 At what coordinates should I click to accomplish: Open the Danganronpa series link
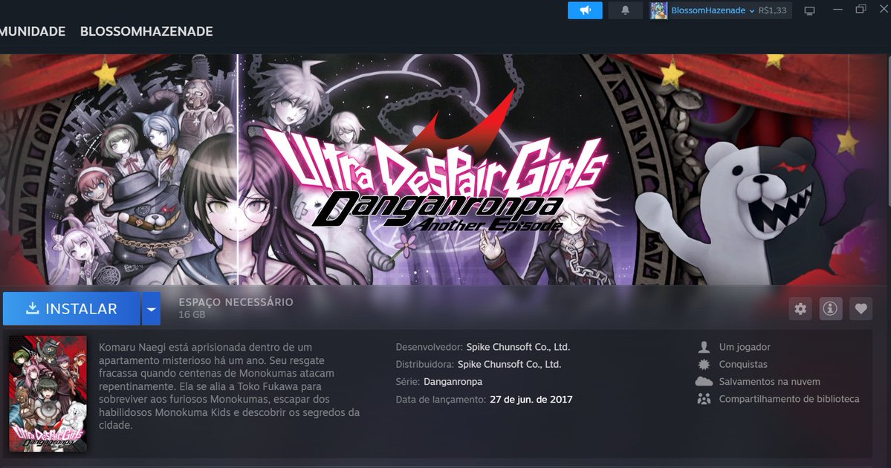point(453,382)
